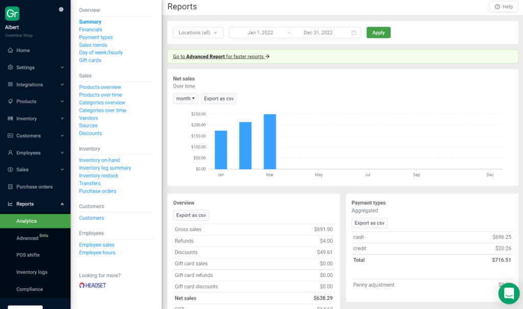Open the month interval dropdown
Viewport: 523px width, 309px height.
185,98
